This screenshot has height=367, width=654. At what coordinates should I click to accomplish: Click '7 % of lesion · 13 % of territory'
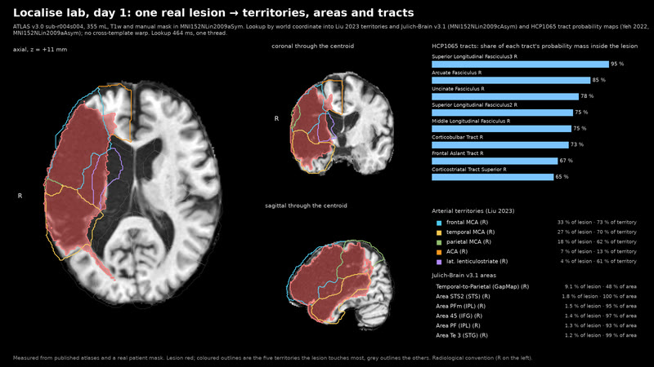click(x=598, y=252)
